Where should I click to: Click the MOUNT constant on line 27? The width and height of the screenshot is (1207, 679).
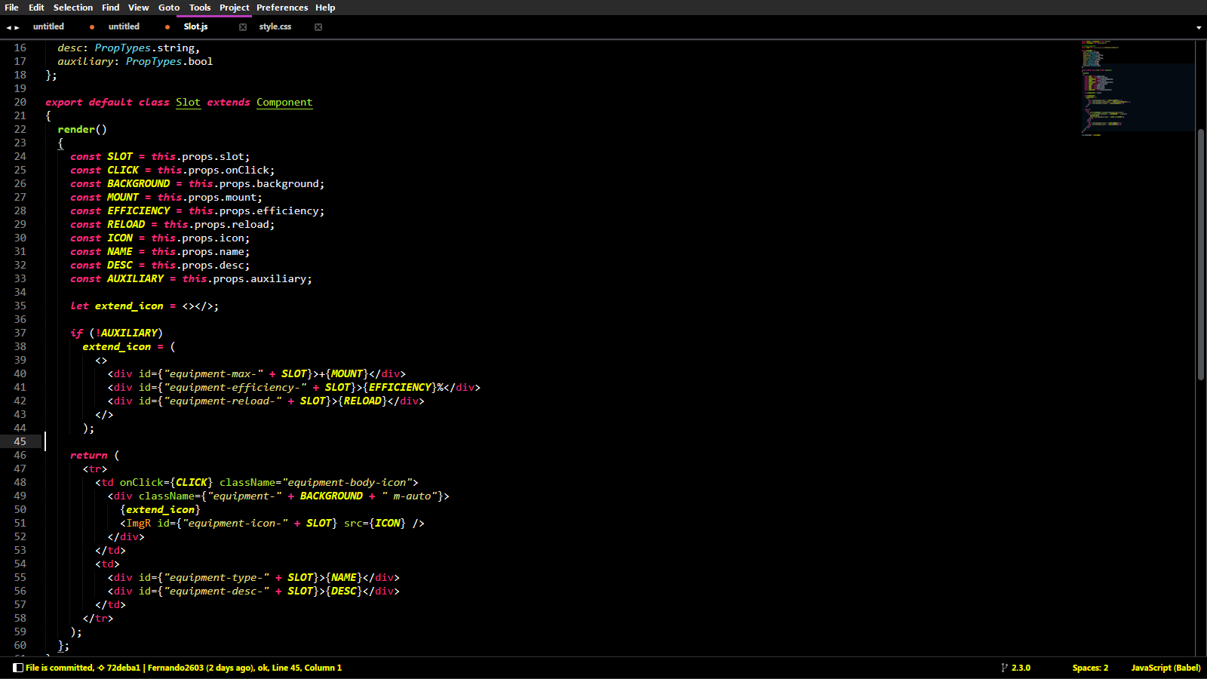point(123,197)
